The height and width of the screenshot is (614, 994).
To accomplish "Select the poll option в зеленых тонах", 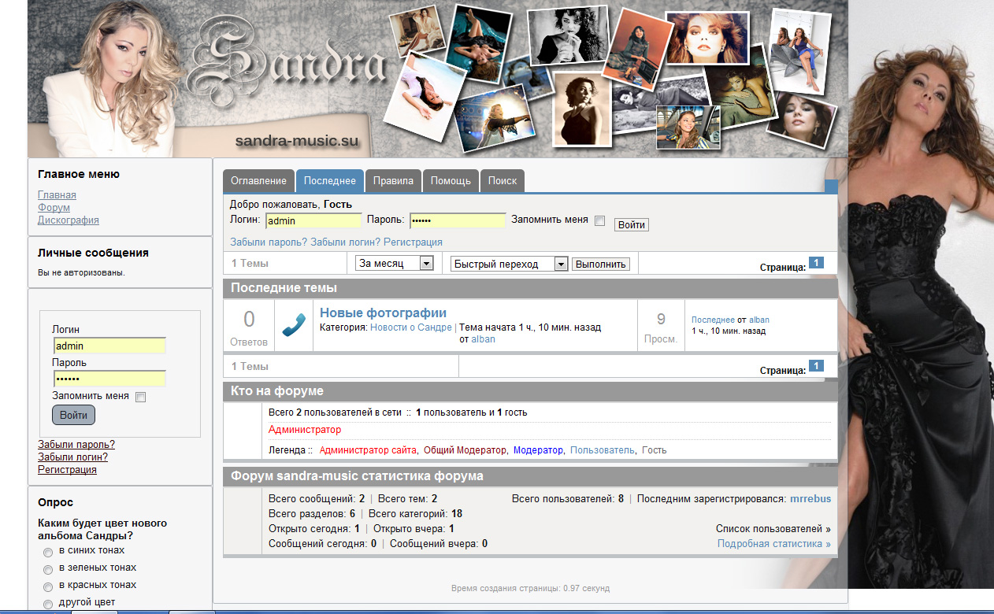I will (x=48, y=570).
